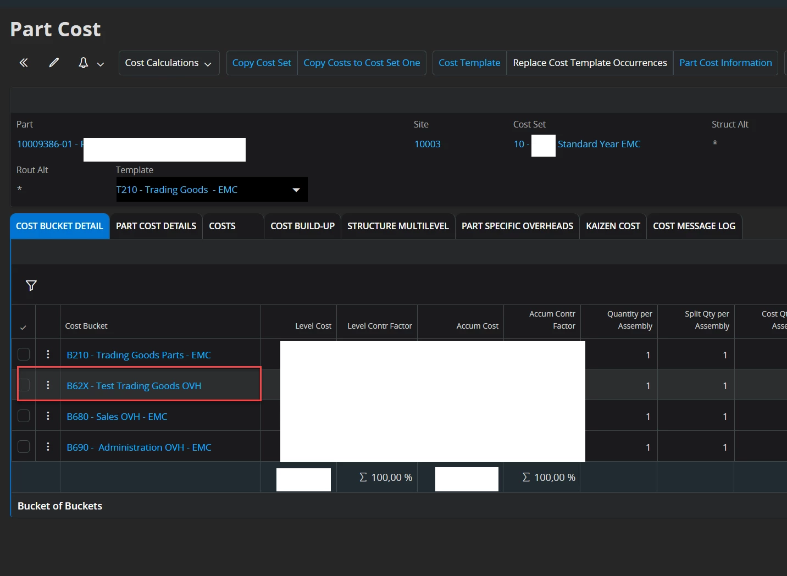787x576 pixels.
Task: Tick the checkbox for row B680
Action: click(x=24, y=416)
